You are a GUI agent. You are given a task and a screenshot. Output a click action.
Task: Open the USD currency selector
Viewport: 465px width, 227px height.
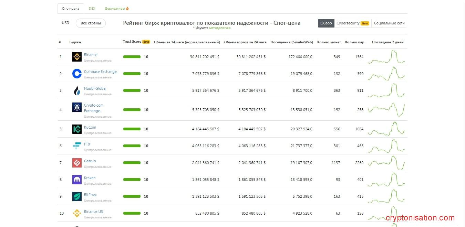pos(65,23)
